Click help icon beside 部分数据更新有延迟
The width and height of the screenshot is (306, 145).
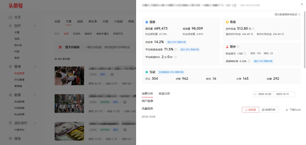point(299,15)
